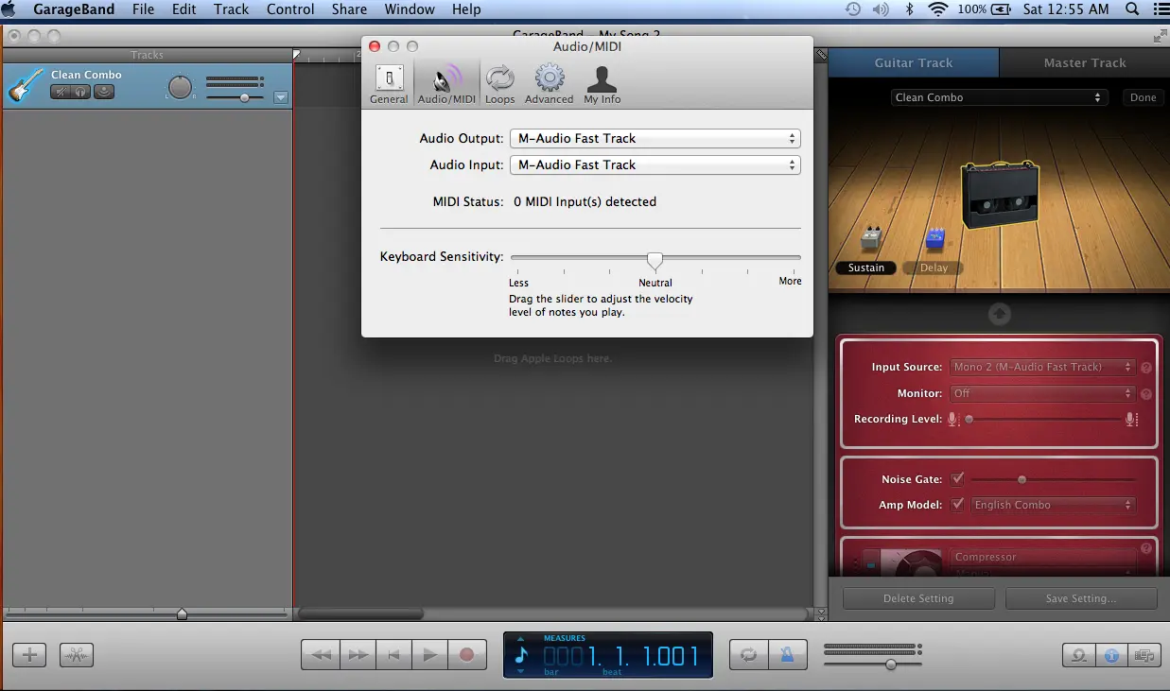This screenshot has height=691, width=1170.
Task: Click the pan knob on Clean Combo track
Action: [x=181, y=87]
